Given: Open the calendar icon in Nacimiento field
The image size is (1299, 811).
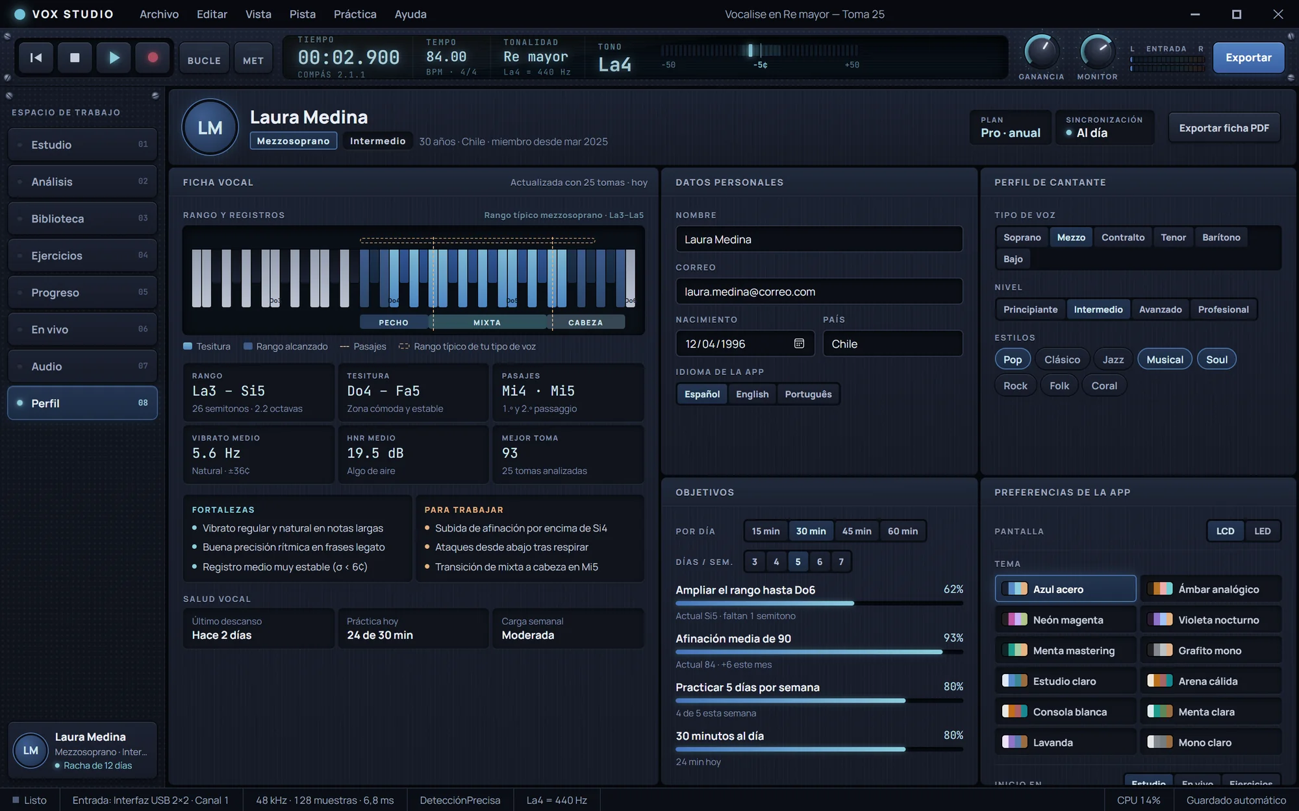Looking at the screenshot, I should tap(799, 343).
